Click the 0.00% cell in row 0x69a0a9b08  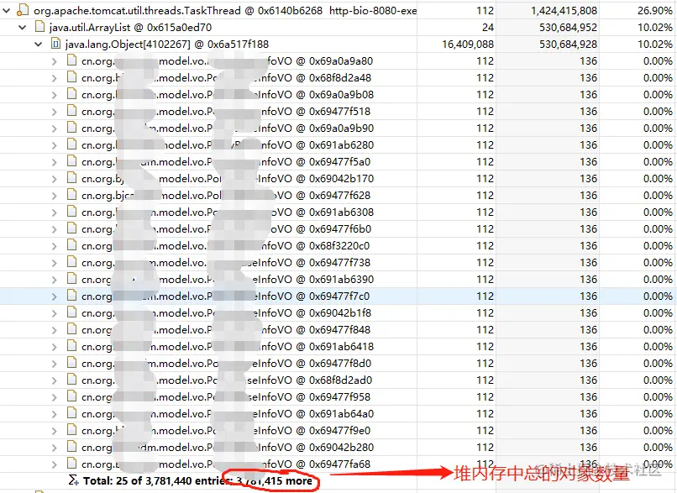pyautogui.click(x=658, y=95)
